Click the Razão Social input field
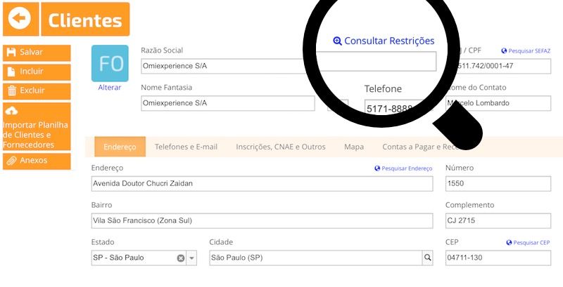The image size is (563, 287). (x=289, y=66)
